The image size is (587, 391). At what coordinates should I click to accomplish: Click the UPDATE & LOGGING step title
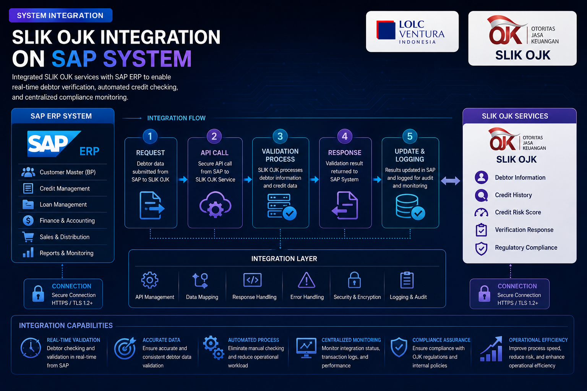pyautogui.click(x=410, y=155)
